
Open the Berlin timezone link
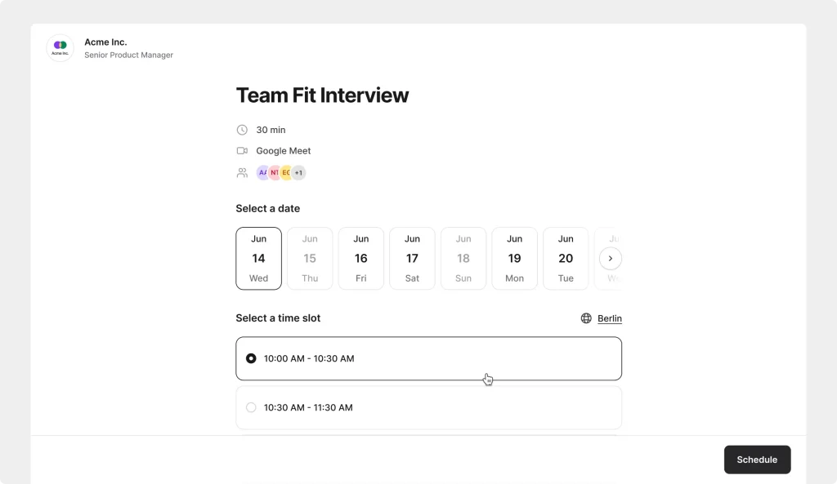coord(609,318)
